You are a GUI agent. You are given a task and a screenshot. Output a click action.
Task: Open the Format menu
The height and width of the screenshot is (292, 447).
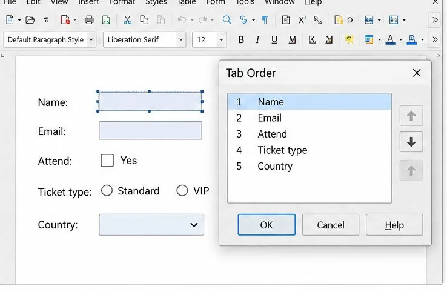[x=122, y=2]
